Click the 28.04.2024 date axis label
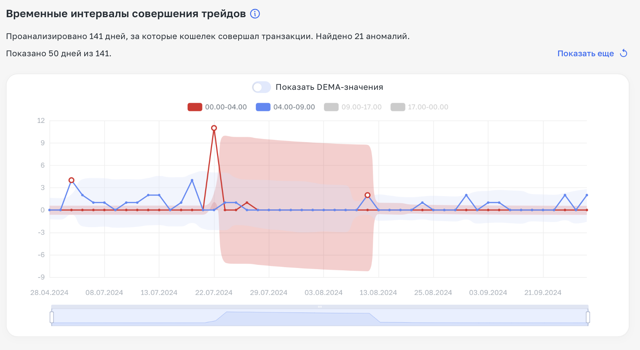Screen dimensions: 640x350 point(49,293)
